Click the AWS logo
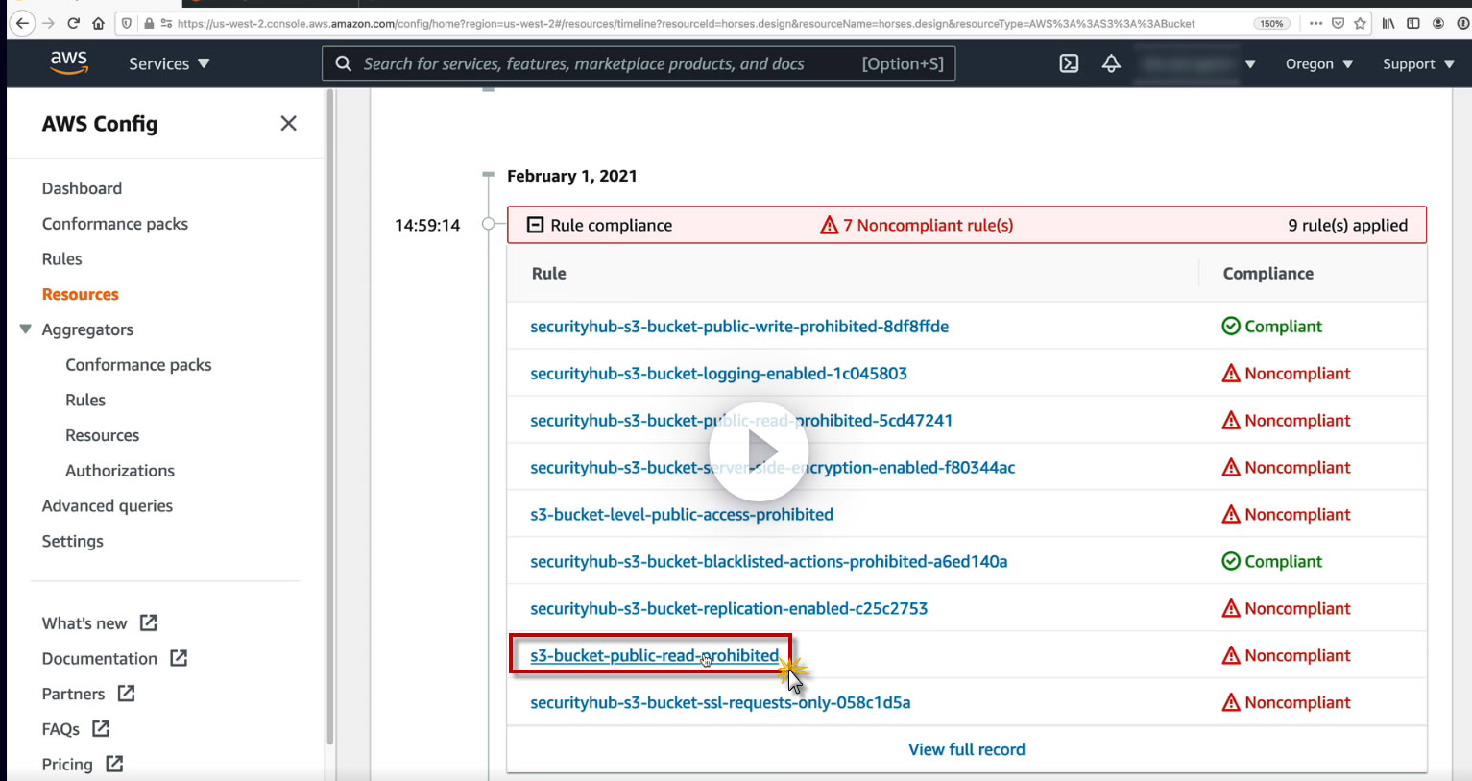This screenshot has height=781, width=1472. (x=69, y=63)
